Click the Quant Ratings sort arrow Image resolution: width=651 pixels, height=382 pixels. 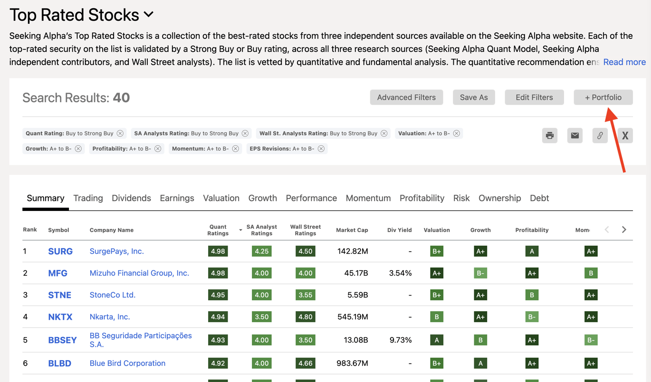(240, 229)
